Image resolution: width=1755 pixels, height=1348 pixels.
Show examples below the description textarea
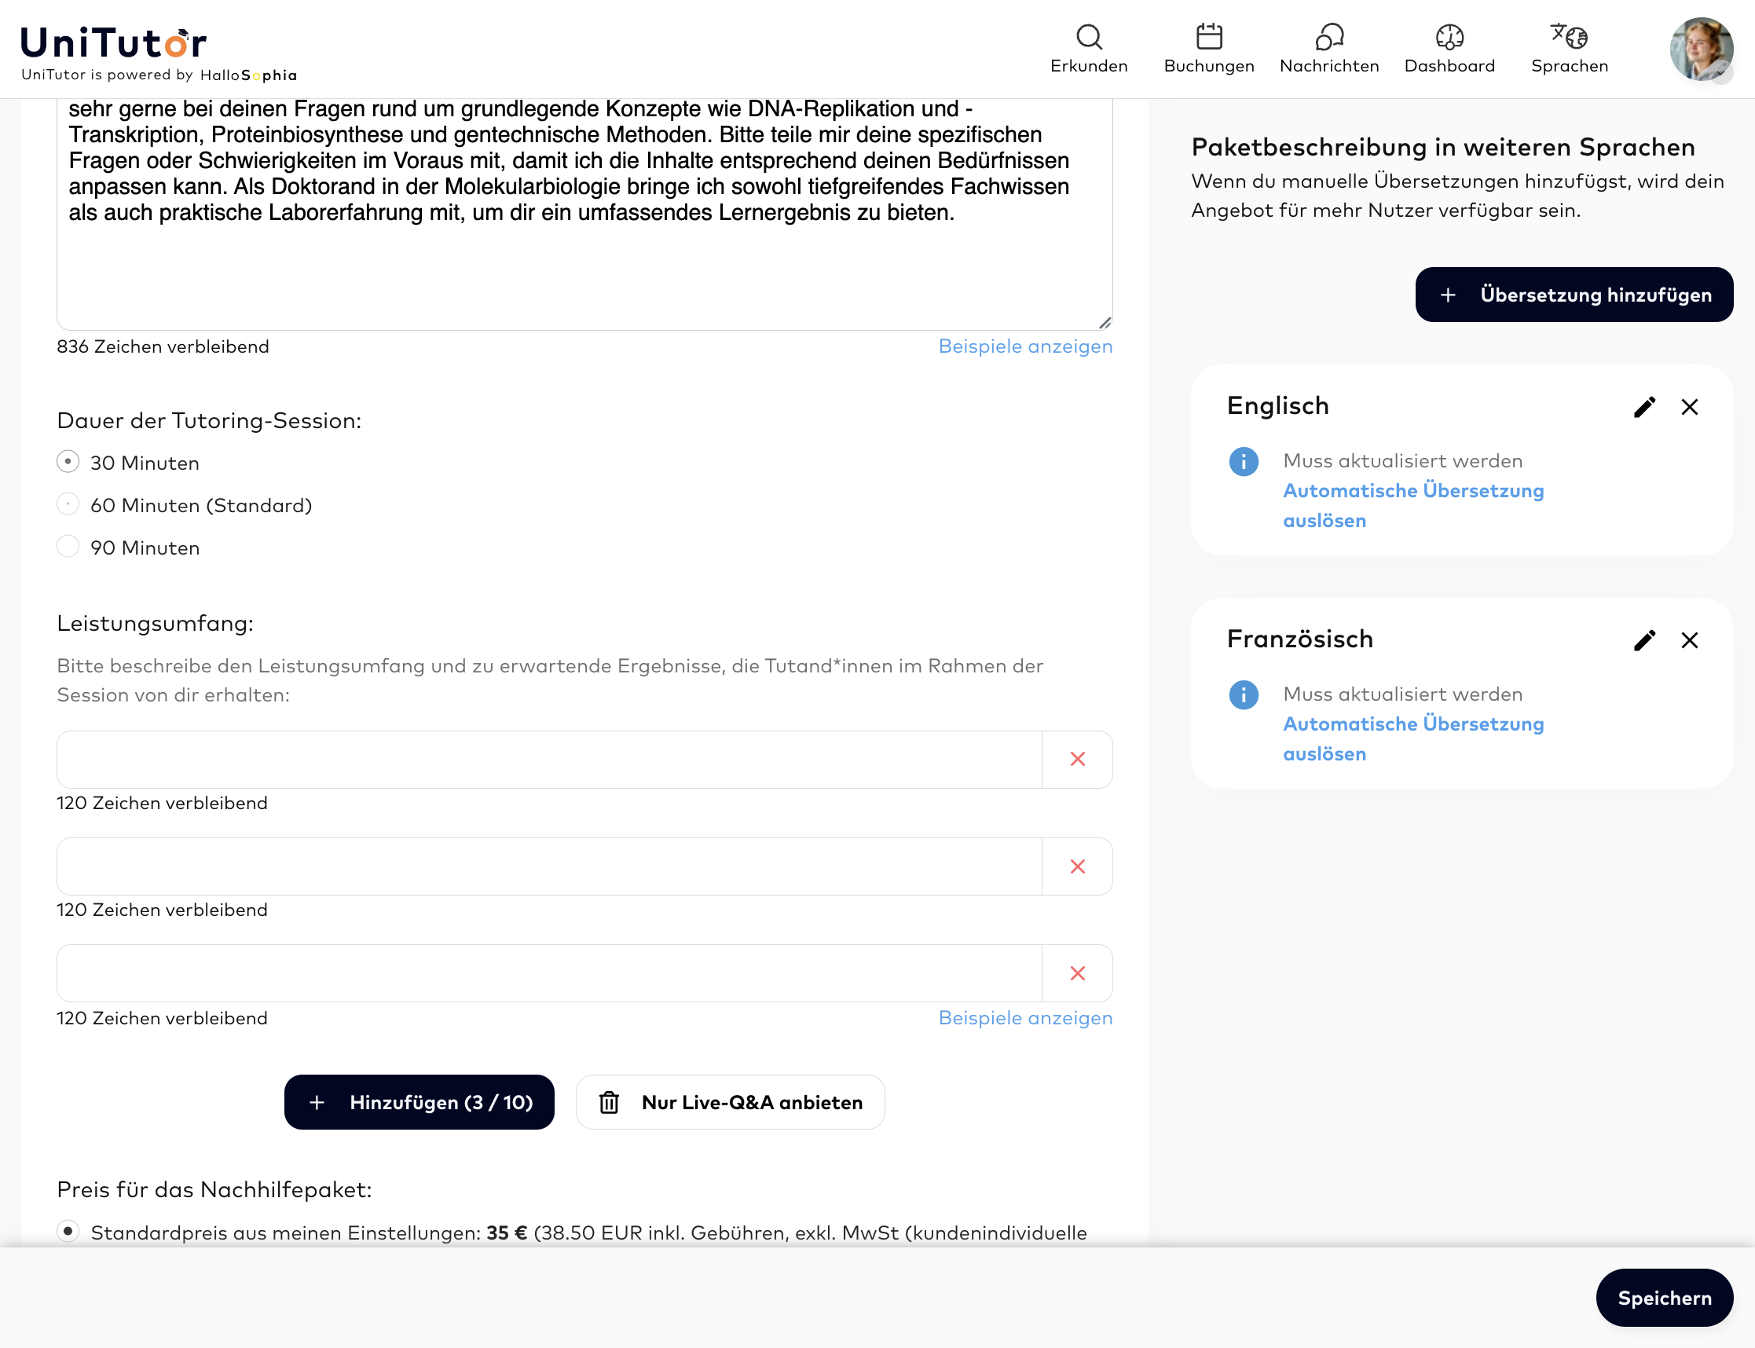click(x=1024, y=346)
